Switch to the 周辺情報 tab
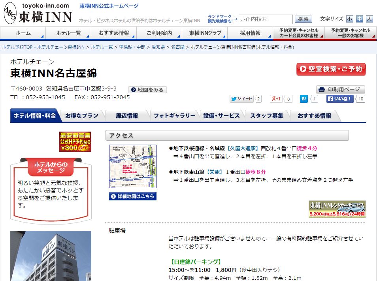The image size is (377, 281). tap(127, 116)
